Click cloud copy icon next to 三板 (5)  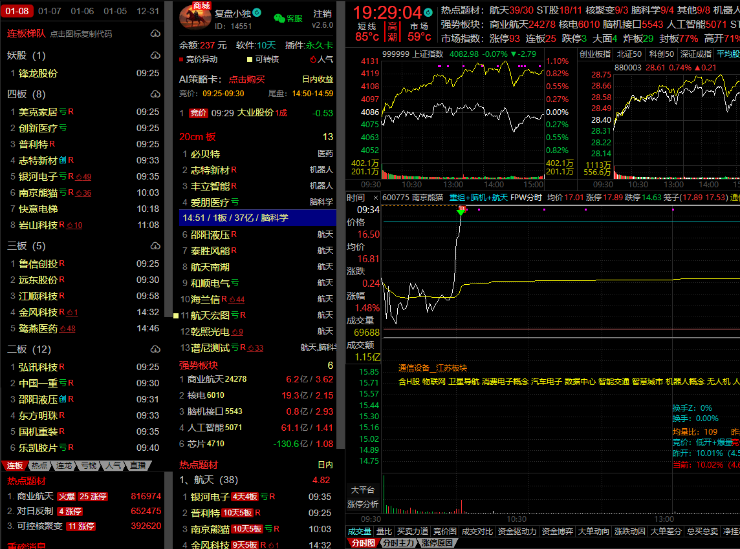[x=155, y=246]
